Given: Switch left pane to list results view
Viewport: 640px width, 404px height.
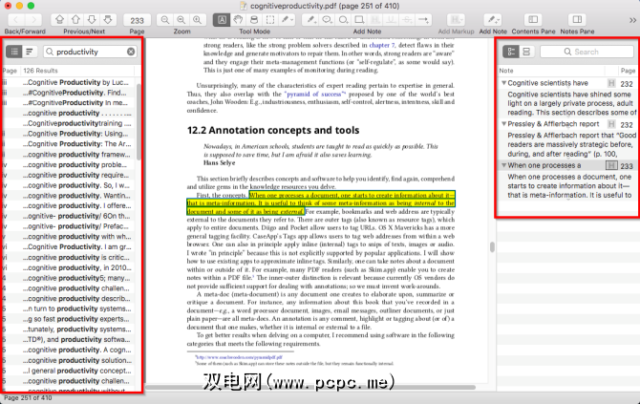Looking at the screenshot, I should [14, 52].
